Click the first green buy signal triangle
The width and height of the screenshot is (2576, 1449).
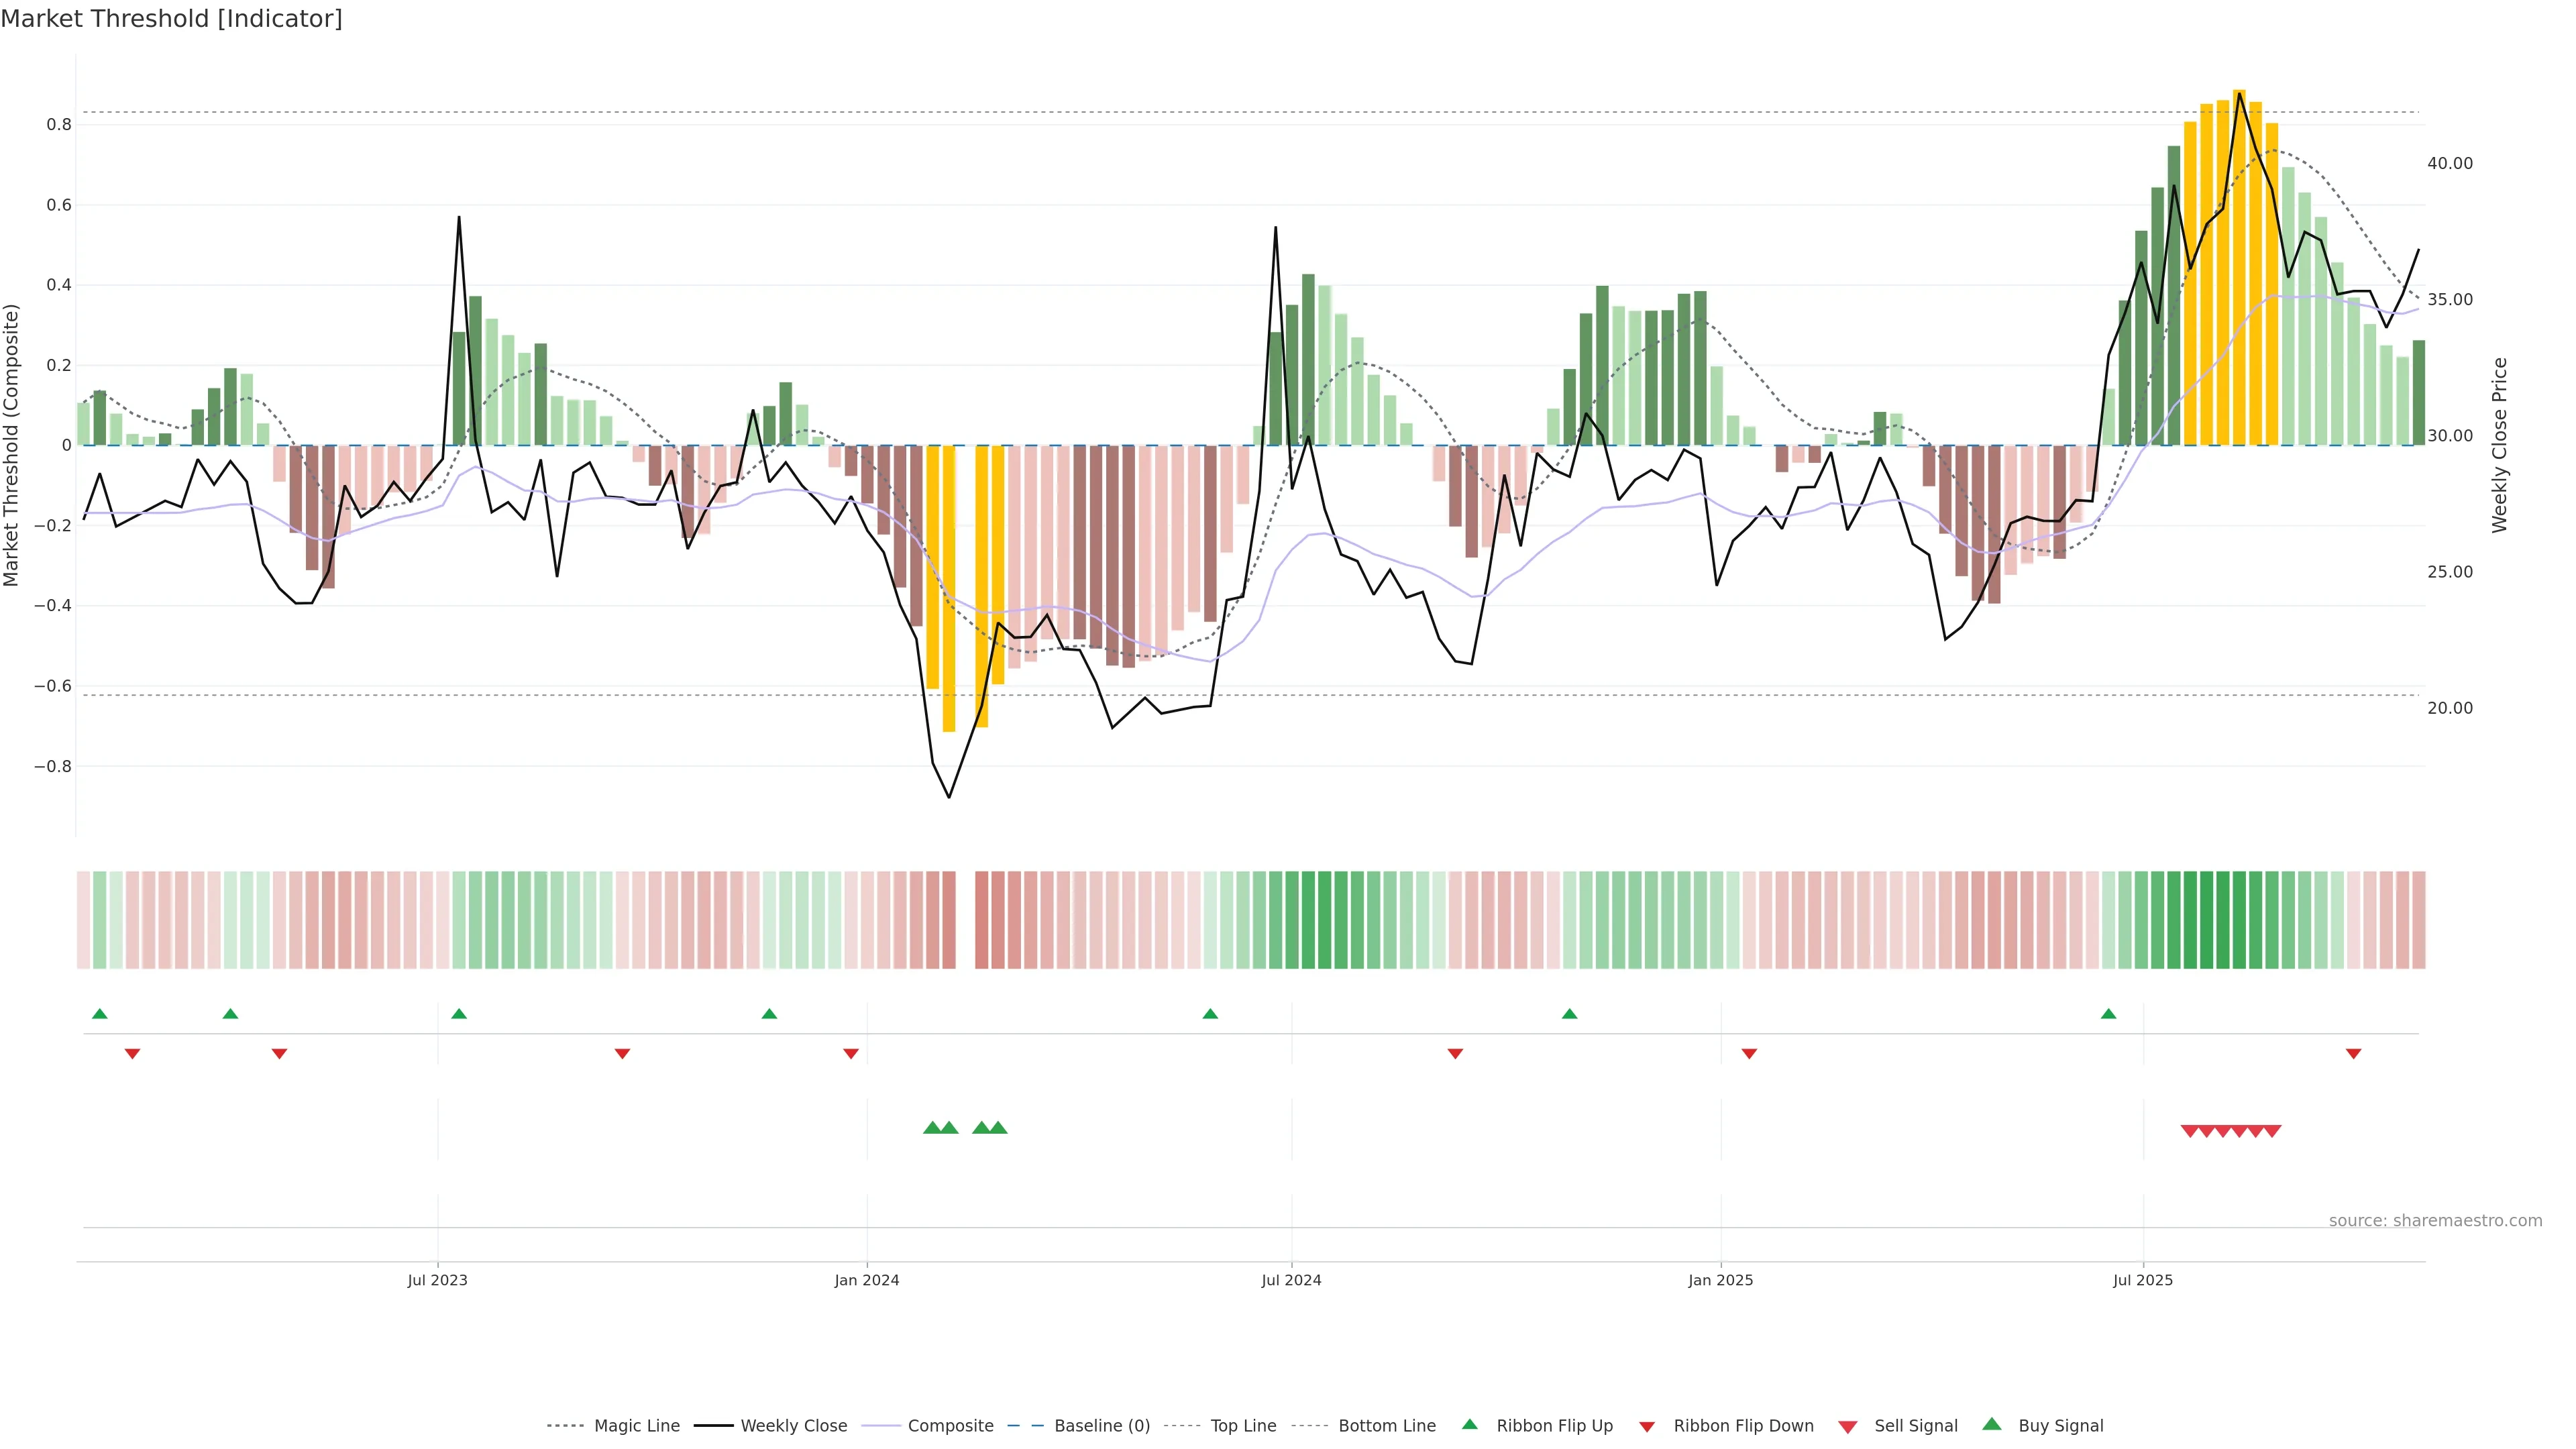point(932,1128)
